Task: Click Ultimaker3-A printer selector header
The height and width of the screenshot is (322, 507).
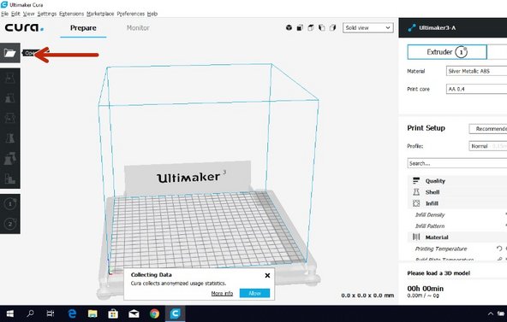Action: pos(453,27)
